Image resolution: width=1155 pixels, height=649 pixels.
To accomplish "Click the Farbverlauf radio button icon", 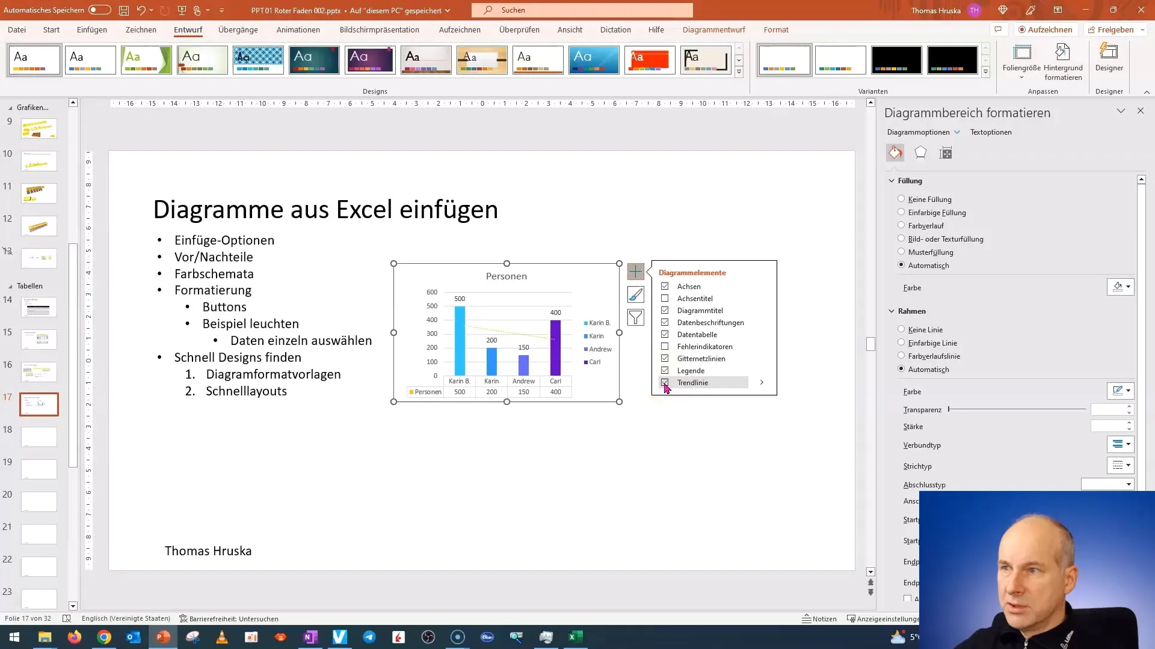I will [x=901, y=225].
